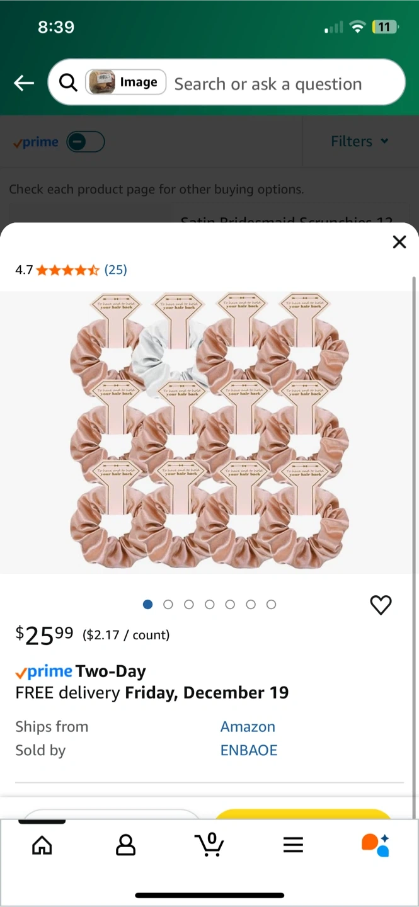The image size is (419, 907).
Task: Select the second image carousel dot
Action: tap(168, 605)
